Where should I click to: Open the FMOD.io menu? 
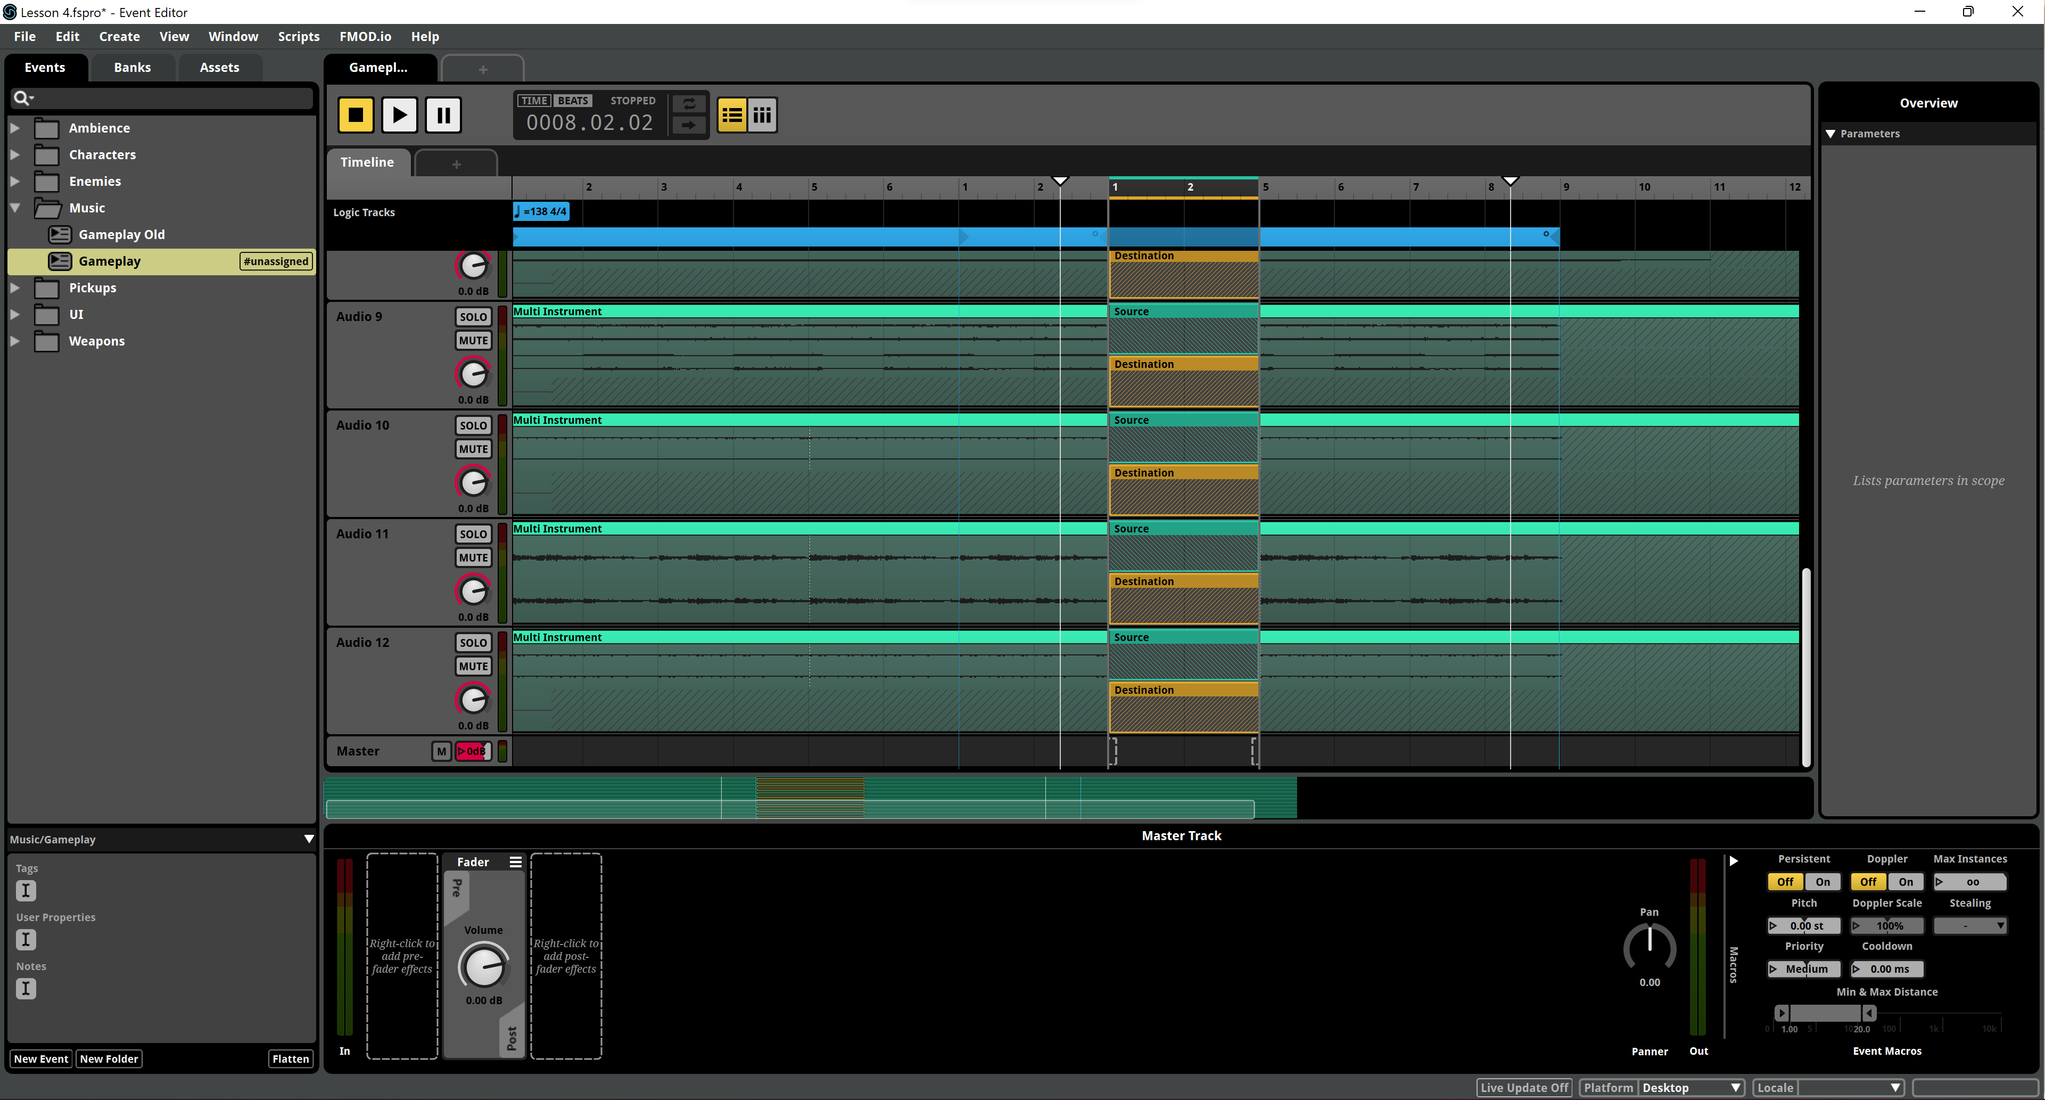[365, 37]
